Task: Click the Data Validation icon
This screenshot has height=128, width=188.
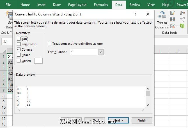Action: pos(172,26)
